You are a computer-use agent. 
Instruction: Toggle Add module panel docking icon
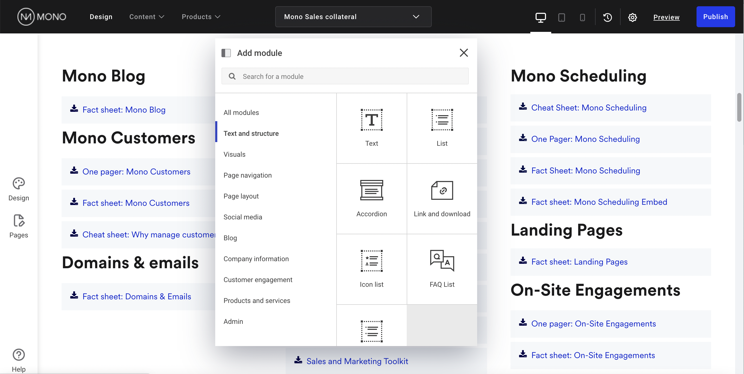[x=226, y=53]
